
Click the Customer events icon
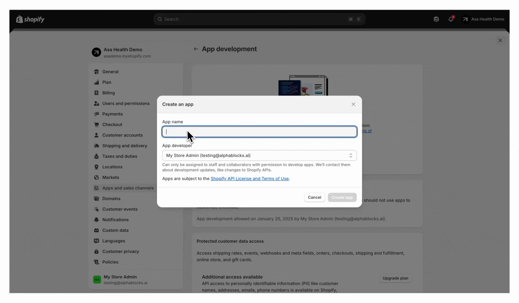(96, 209)
